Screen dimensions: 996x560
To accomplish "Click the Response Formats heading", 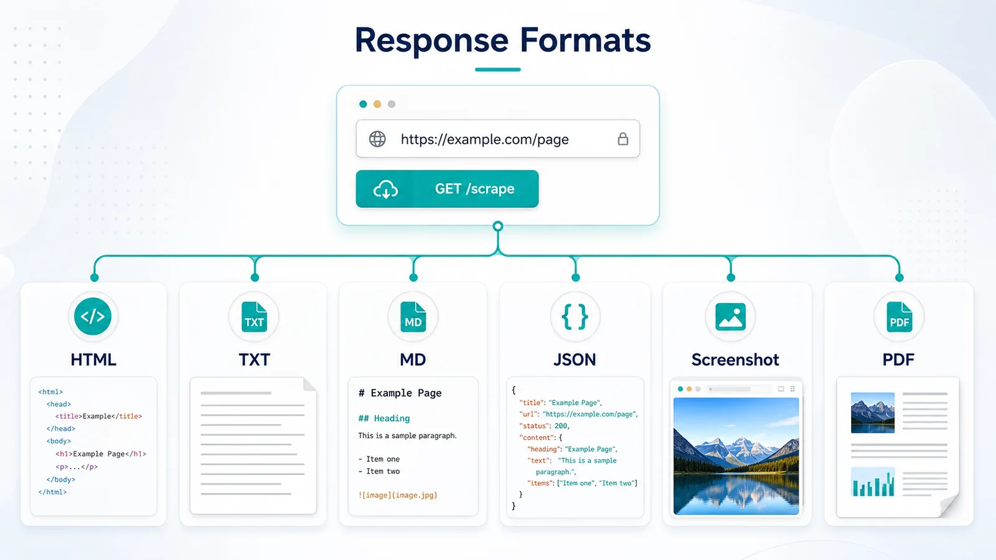I will click(x=502, y=40).
